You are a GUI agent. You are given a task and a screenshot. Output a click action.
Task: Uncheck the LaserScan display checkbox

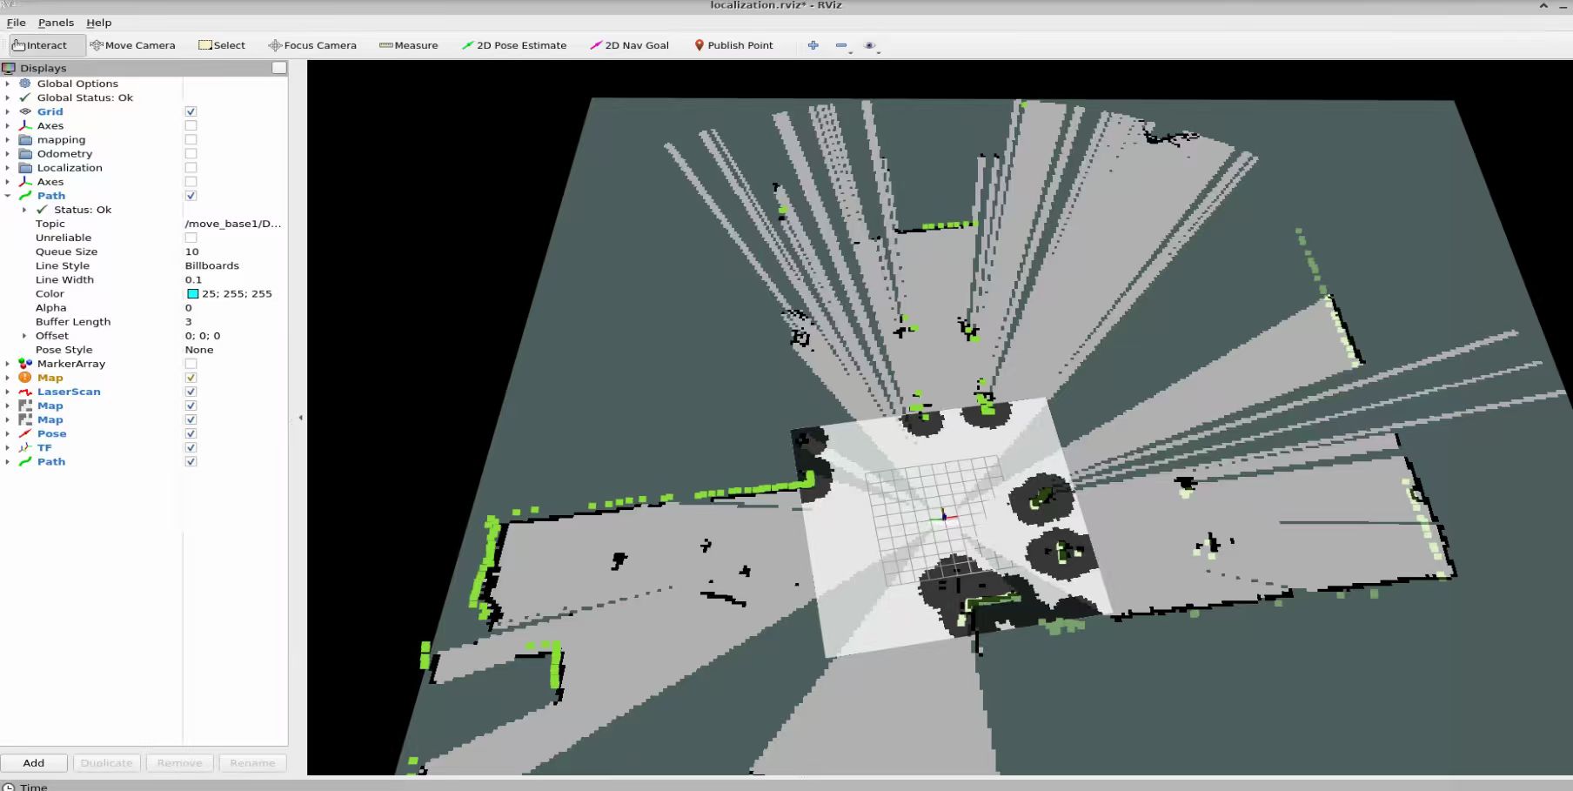[191, 392]
